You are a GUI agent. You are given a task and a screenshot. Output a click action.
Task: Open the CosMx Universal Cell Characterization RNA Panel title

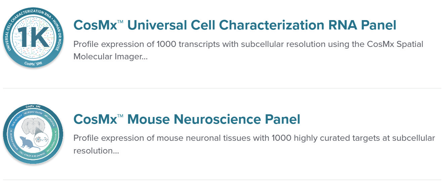point(234,25)
